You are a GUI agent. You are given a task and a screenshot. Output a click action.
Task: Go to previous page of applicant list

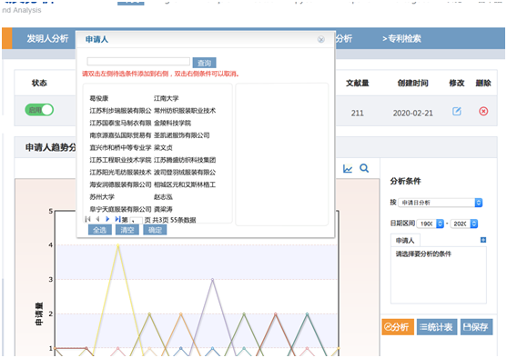pyautogui.click(x=97, y=219)
